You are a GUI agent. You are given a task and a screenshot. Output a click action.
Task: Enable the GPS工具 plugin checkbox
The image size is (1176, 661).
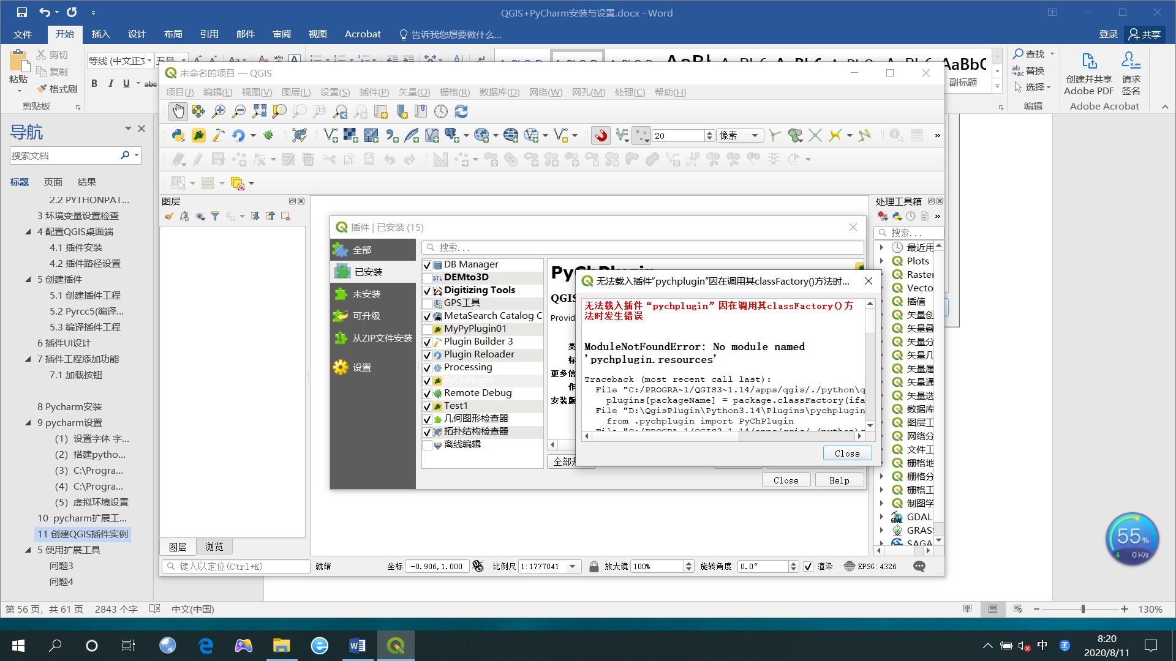pyautogui.click(x=428, y=304)
